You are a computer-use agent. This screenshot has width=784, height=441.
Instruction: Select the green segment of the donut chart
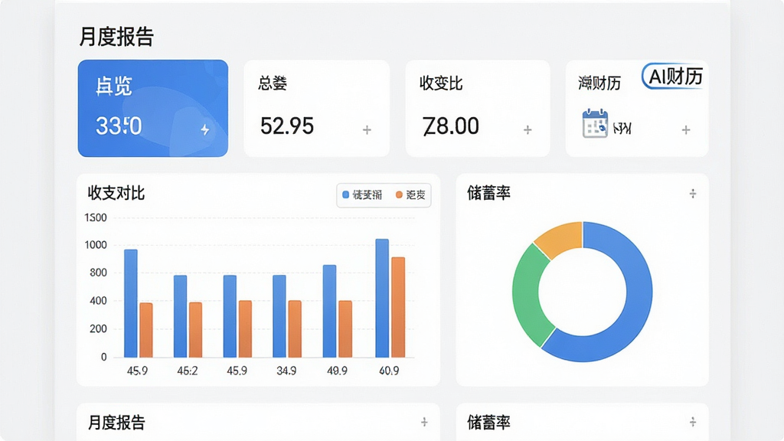pyautogui.click(x=527, y=295)
